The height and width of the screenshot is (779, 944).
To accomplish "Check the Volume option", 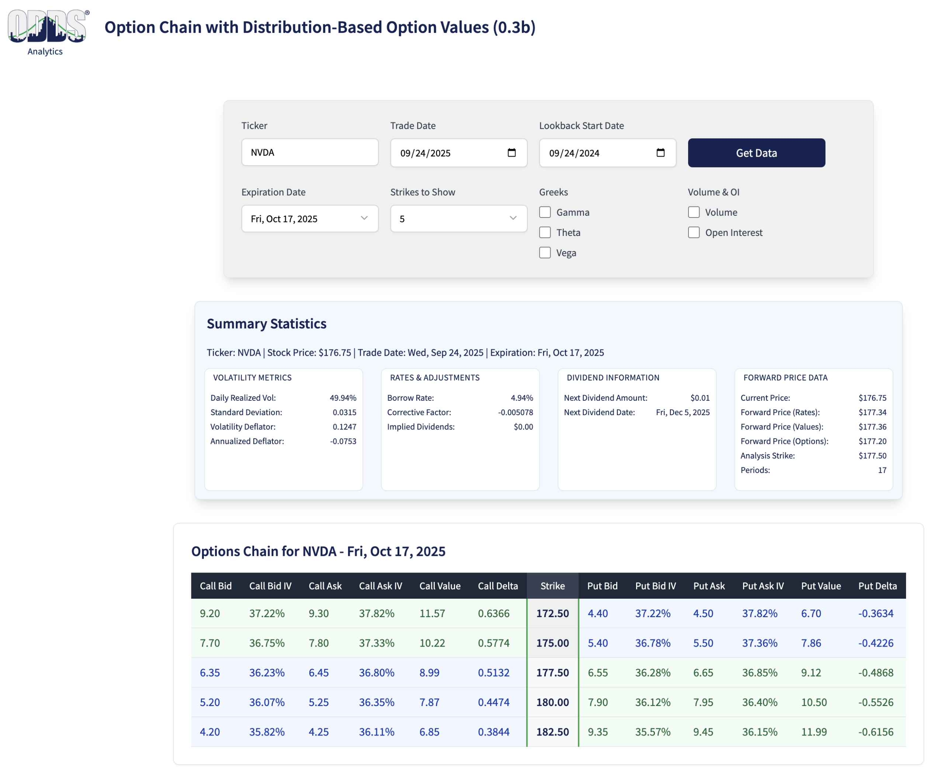I will 694,212.
